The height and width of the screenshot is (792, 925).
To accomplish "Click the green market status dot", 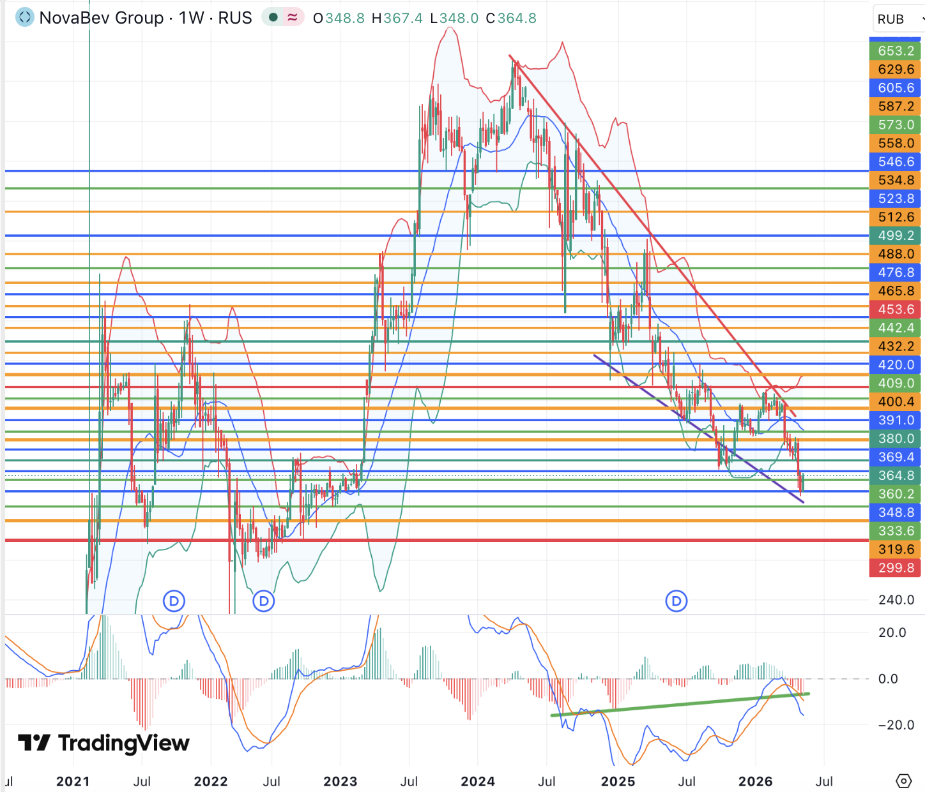I will coord(273,17).
